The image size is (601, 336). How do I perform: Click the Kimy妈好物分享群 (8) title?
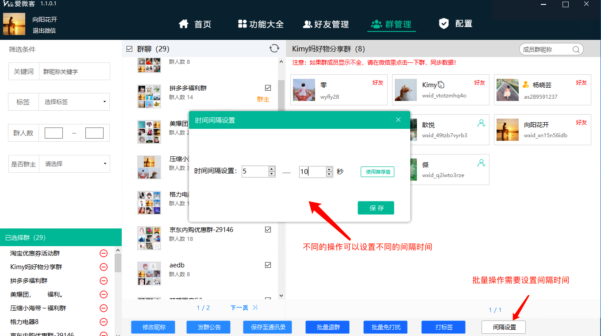pos(328,49)
